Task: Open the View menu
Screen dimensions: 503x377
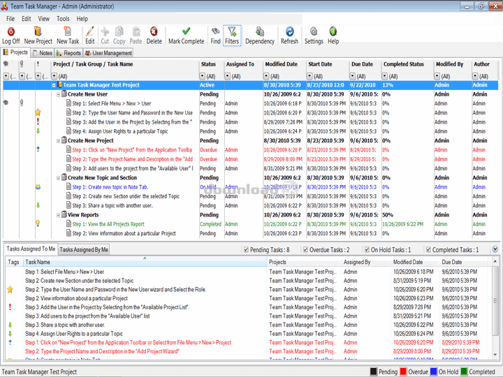Action: 43,19
